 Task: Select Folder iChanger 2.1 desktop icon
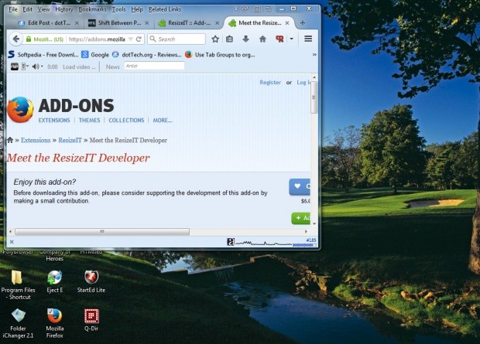pos(18,323)
